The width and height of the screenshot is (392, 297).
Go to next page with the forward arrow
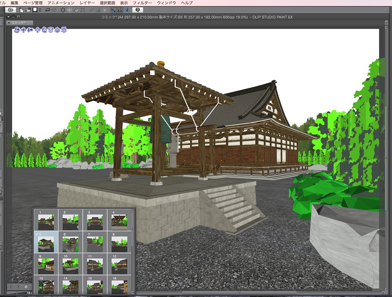click(18, 287)
